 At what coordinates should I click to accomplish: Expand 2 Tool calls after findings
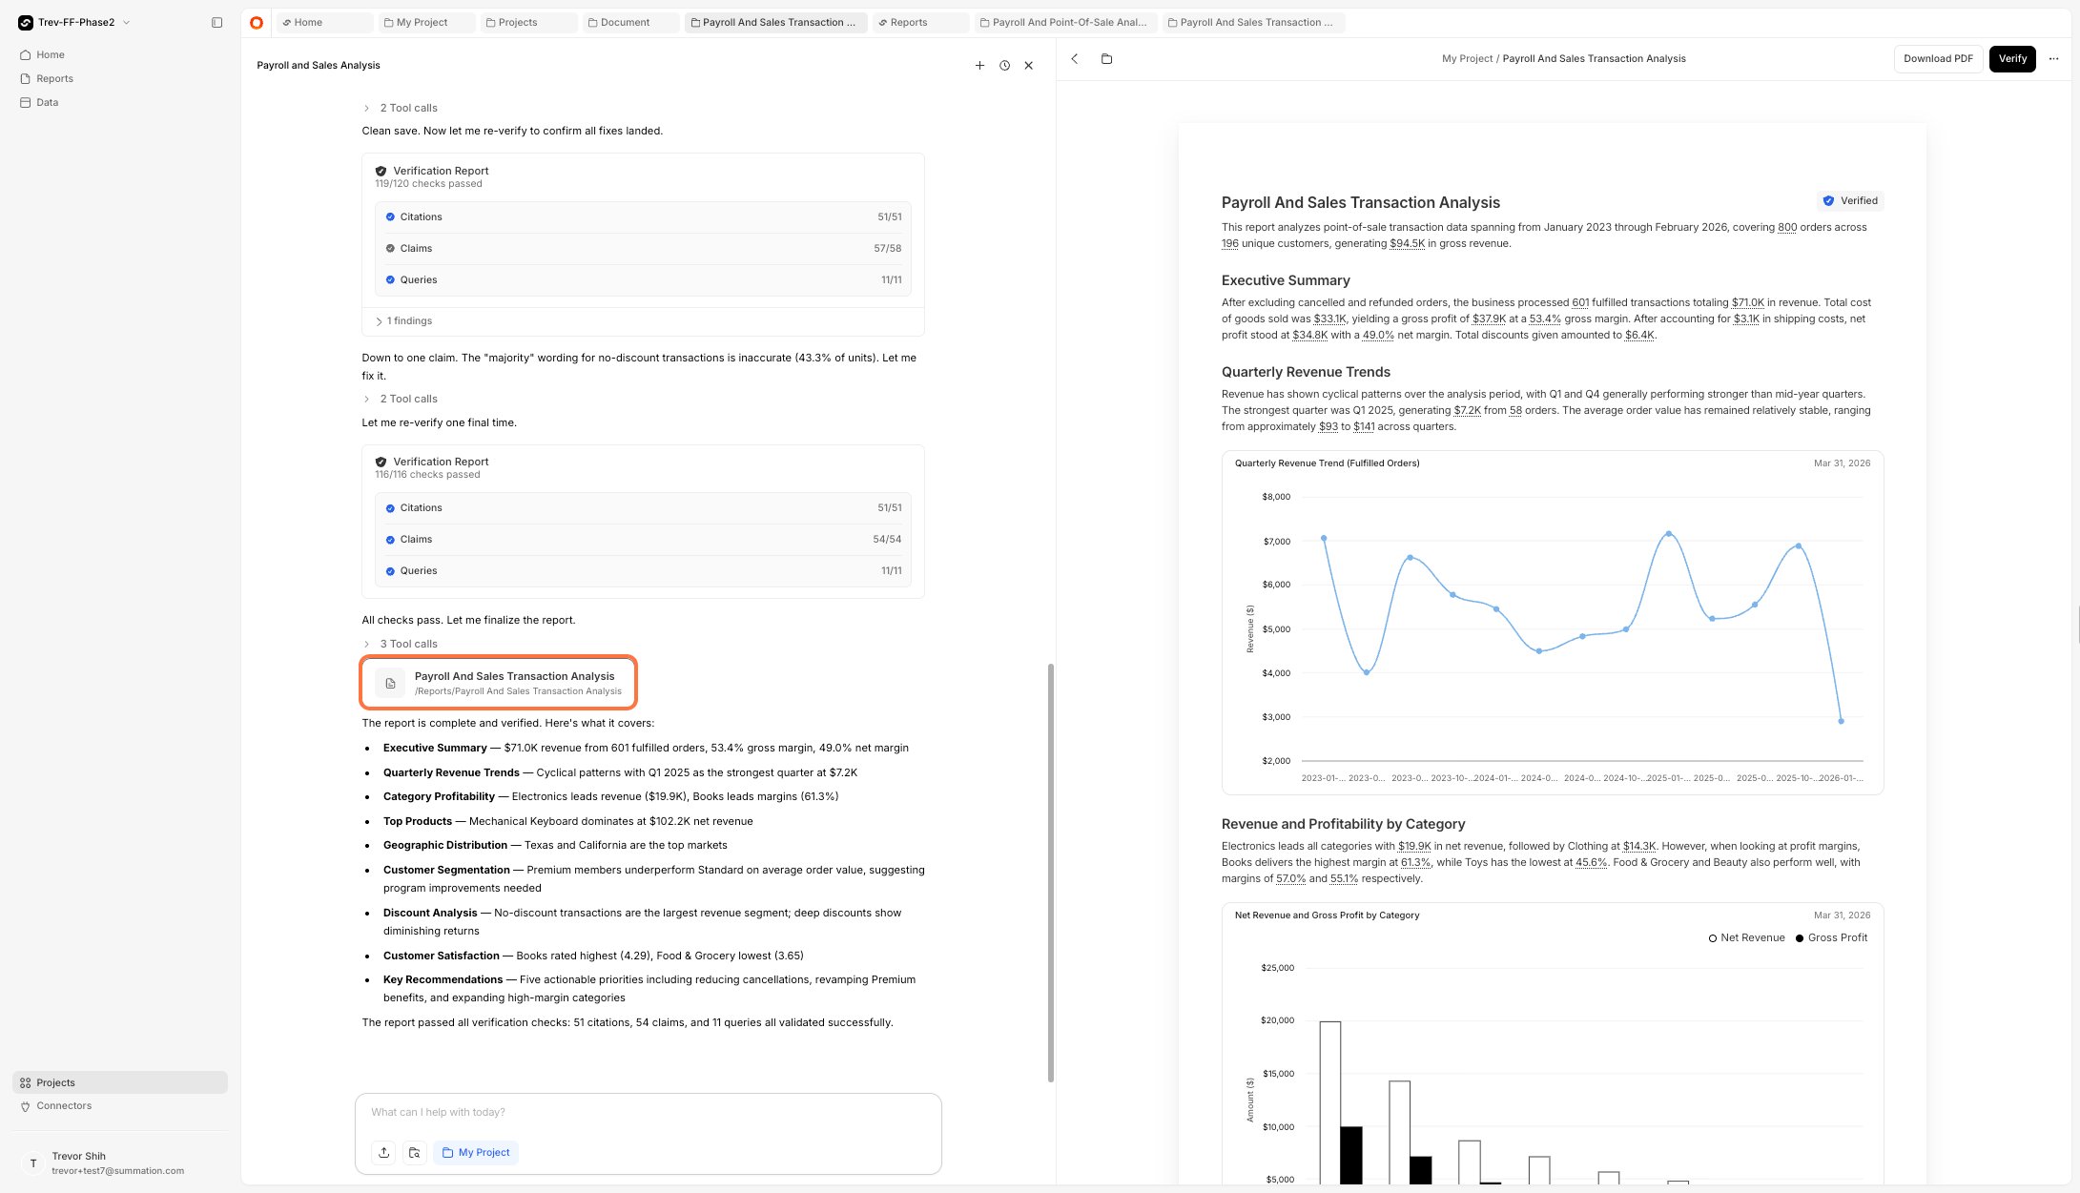400,399
